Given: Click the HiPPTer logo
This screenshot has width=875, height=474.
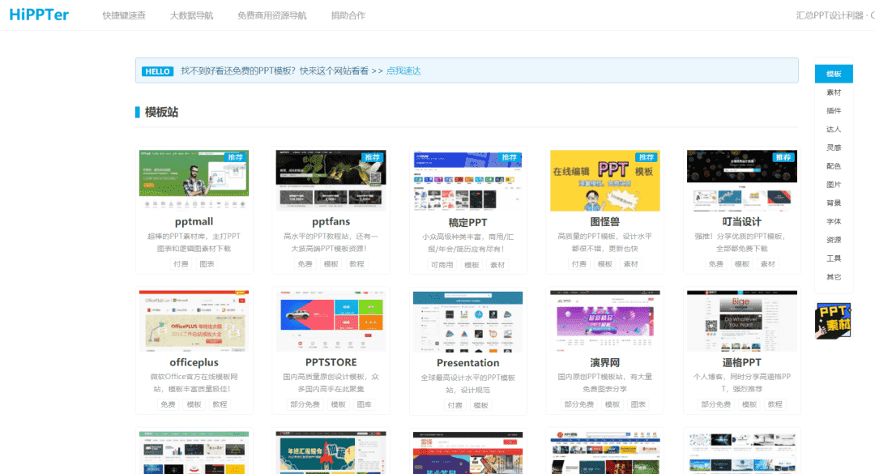Looking at the screenshot, I should (39, 15).
